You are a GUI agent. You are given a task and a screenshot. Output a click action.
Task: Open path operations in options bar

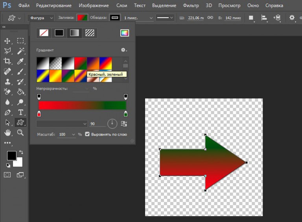[x=251, y=18]
